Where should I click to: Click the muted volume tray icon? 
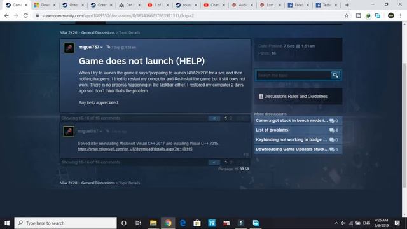click(343, 223)
